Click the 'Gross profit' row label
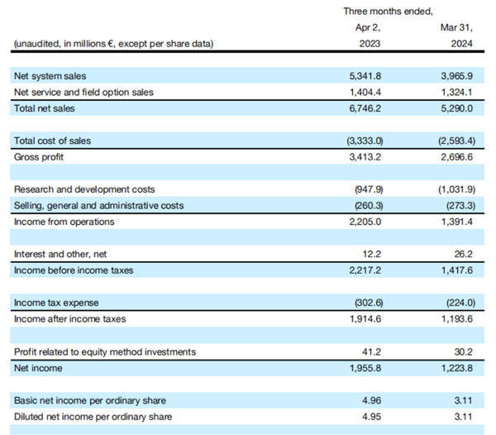Image resolution: width=496 pixels, height=435 pixels. [x=39, y=156]
